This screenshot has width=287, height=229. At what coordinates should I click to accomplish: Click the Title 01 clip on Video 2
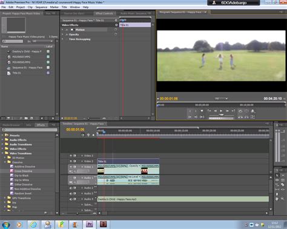(128, 161)
